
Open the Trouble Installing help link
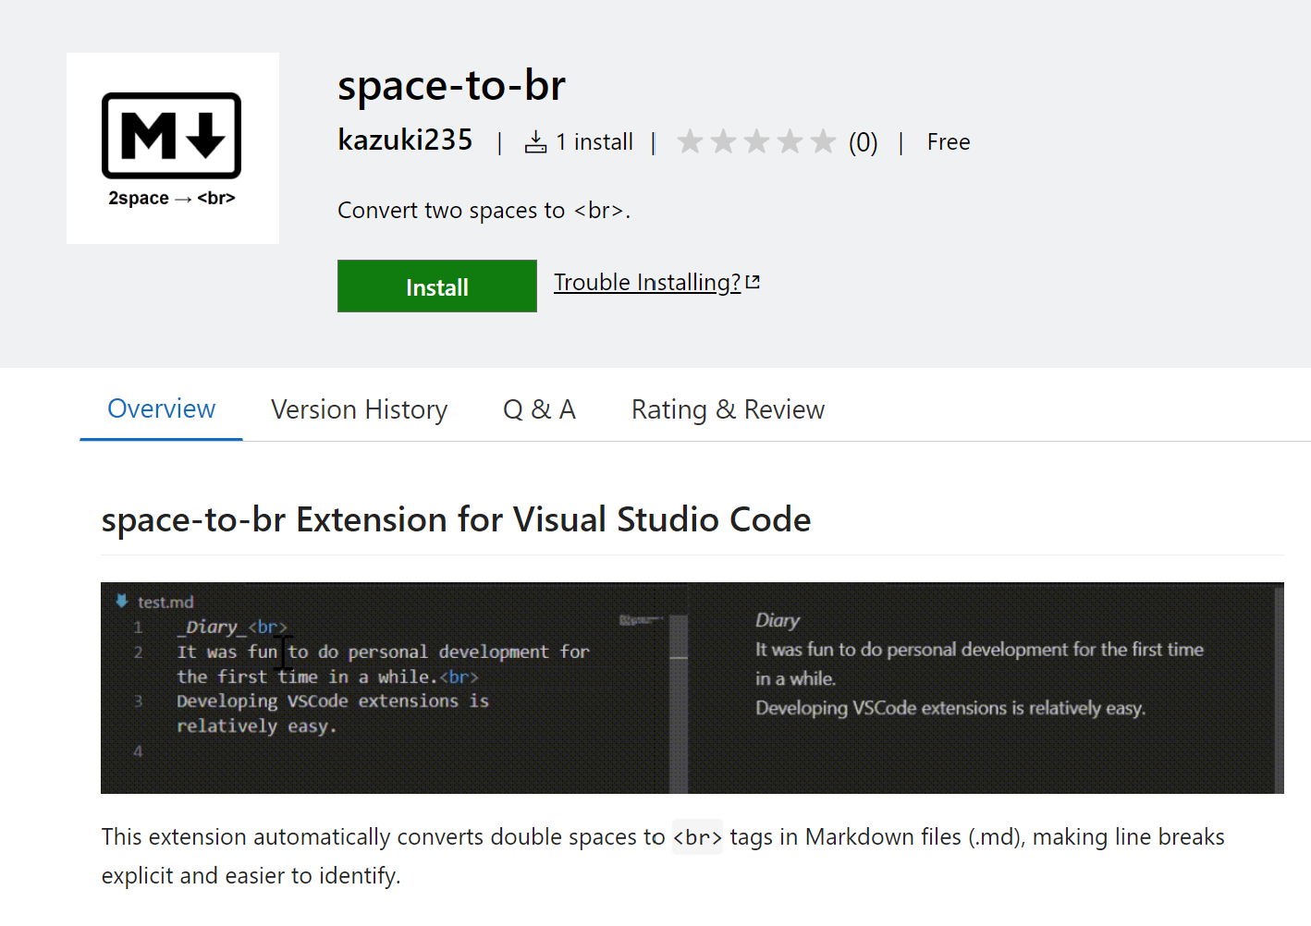point(645,282)
